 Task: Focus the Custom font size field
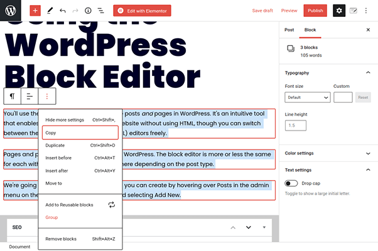pyautogui.click(x=343, y=97)
